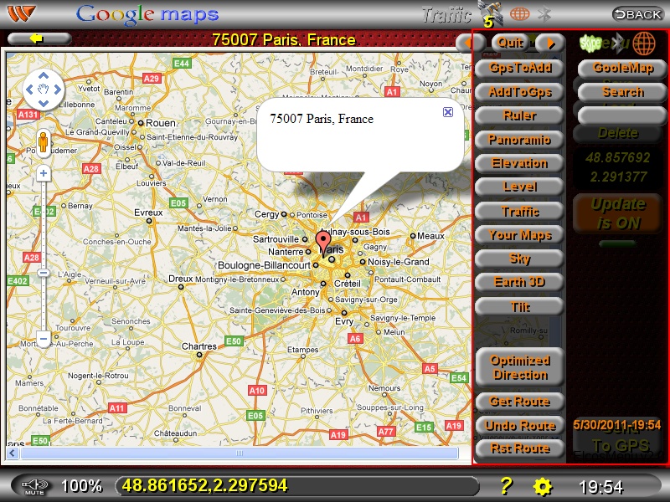Click the map zoom slider handle
This screenshot has height=502, width=670.
tap(44, 273)
